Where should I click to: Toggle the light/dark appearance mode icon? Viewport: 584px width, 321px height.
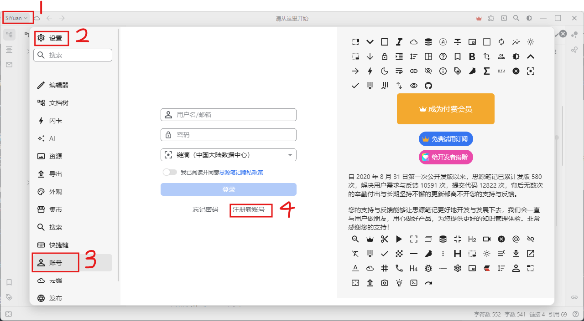(x=529, y=18)
